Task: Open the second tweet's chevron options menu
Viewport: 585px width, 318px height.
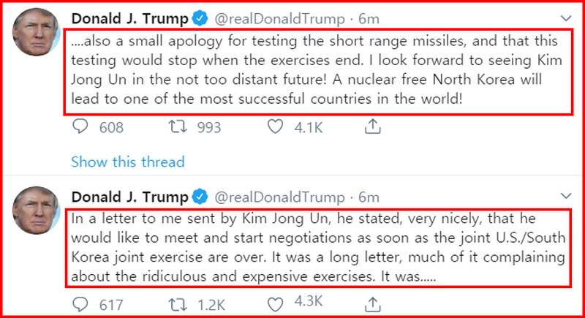Action: (x=566, y=196)
